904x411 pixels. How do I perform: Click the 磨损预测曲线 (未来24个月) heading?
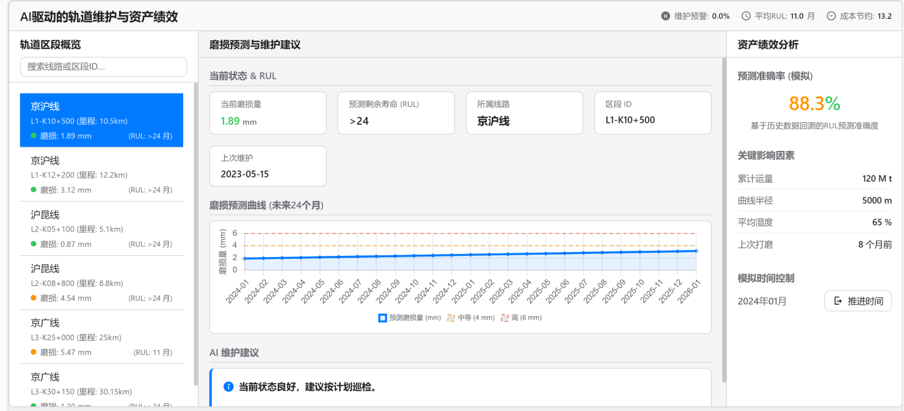266,205
